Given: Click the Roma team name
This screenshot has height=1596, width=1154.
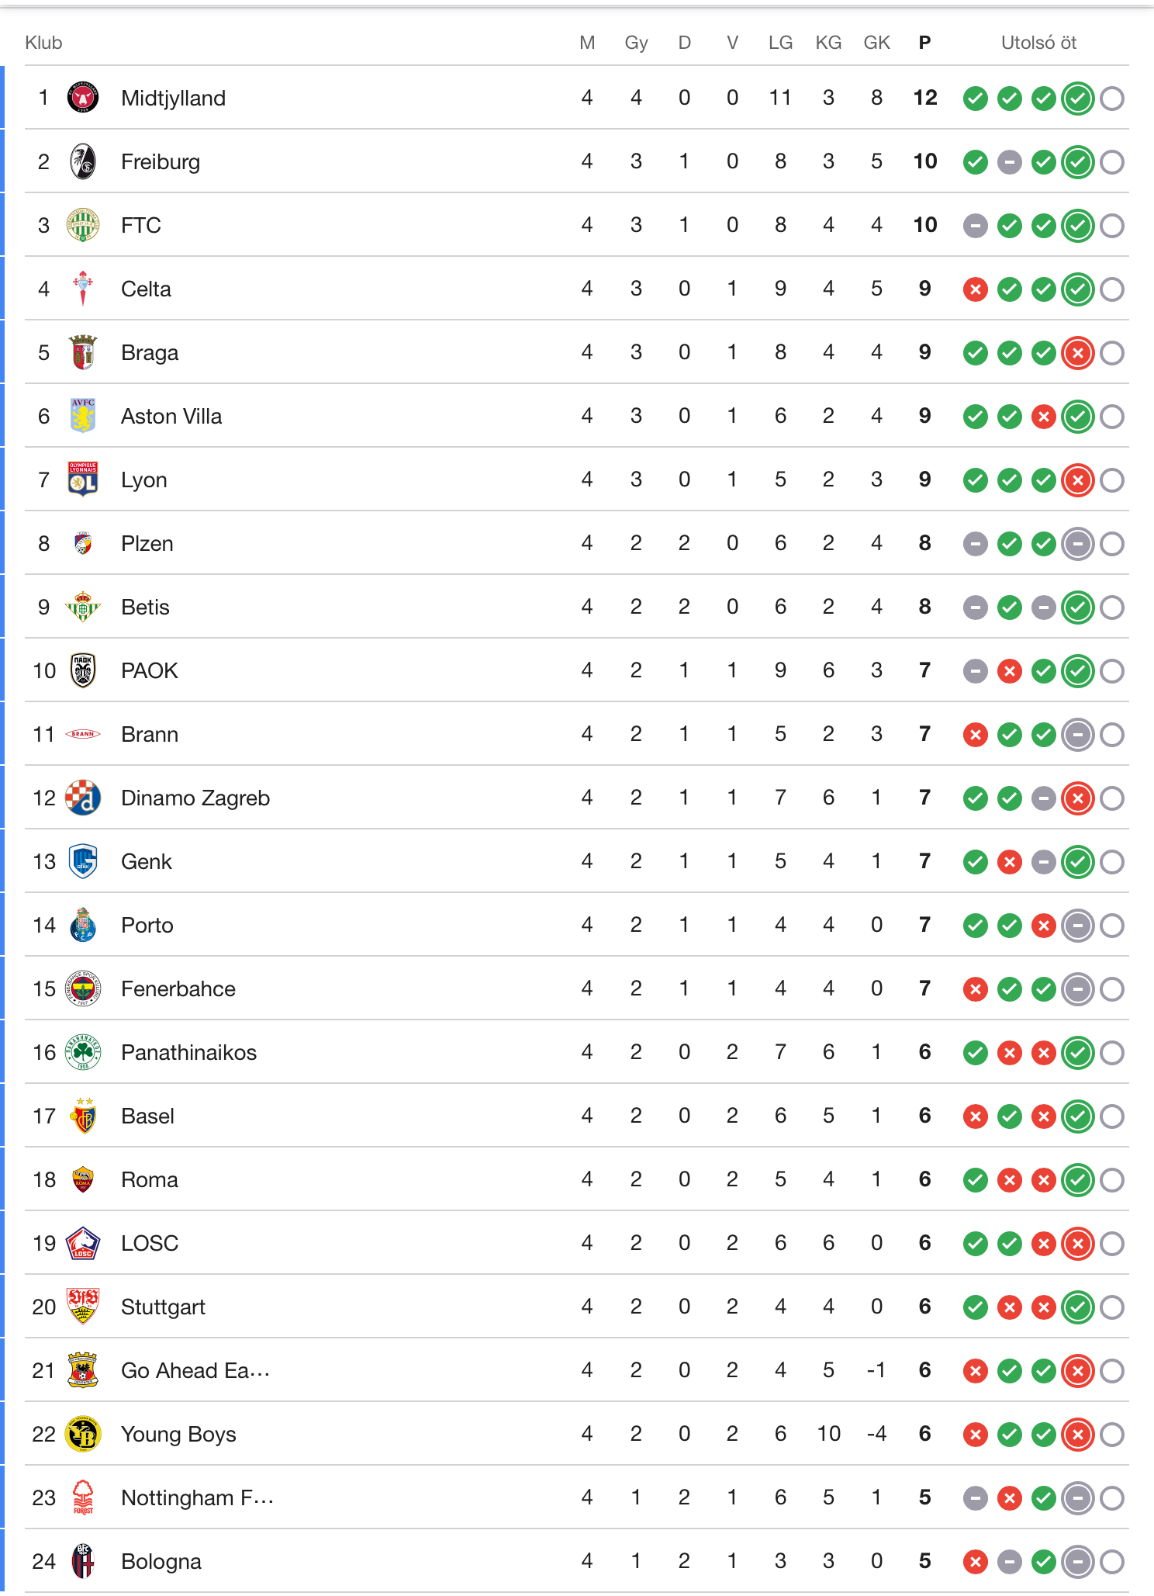Looking at the screenshot, I should 150,1179.
